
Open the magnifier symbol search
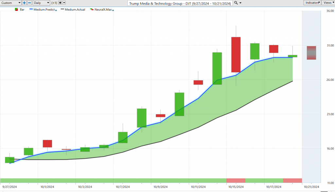(x=236, y=3)
